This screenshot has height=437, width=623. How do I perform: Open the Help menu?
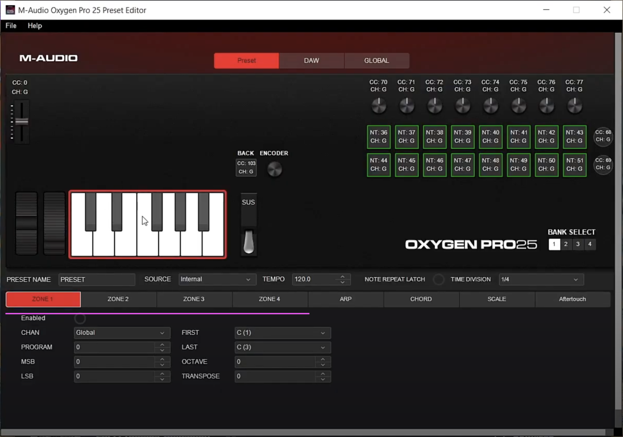click(35, 25)
